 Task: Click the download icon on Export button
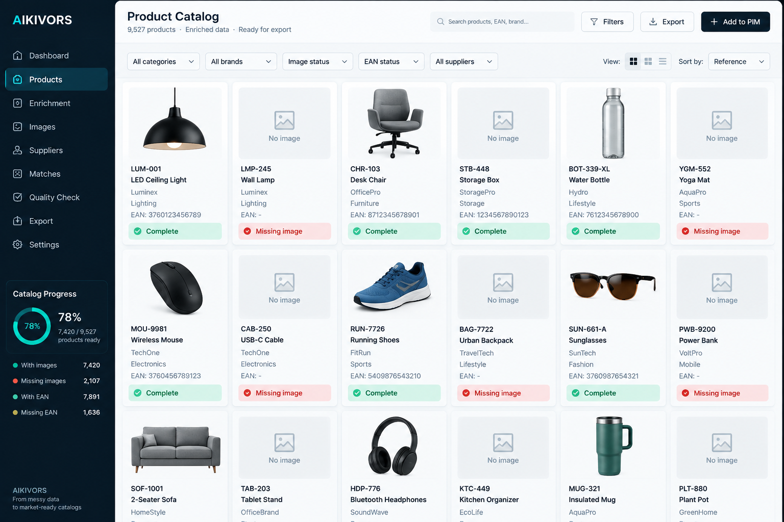pos(653,22)
